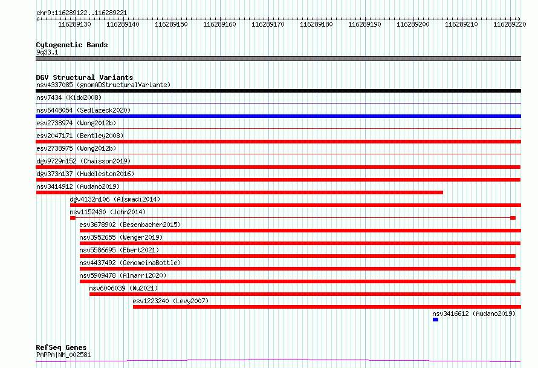
Task: Select the nsv6448054 (Sedlazeck2020) label
Action: (x=83, y=110)
